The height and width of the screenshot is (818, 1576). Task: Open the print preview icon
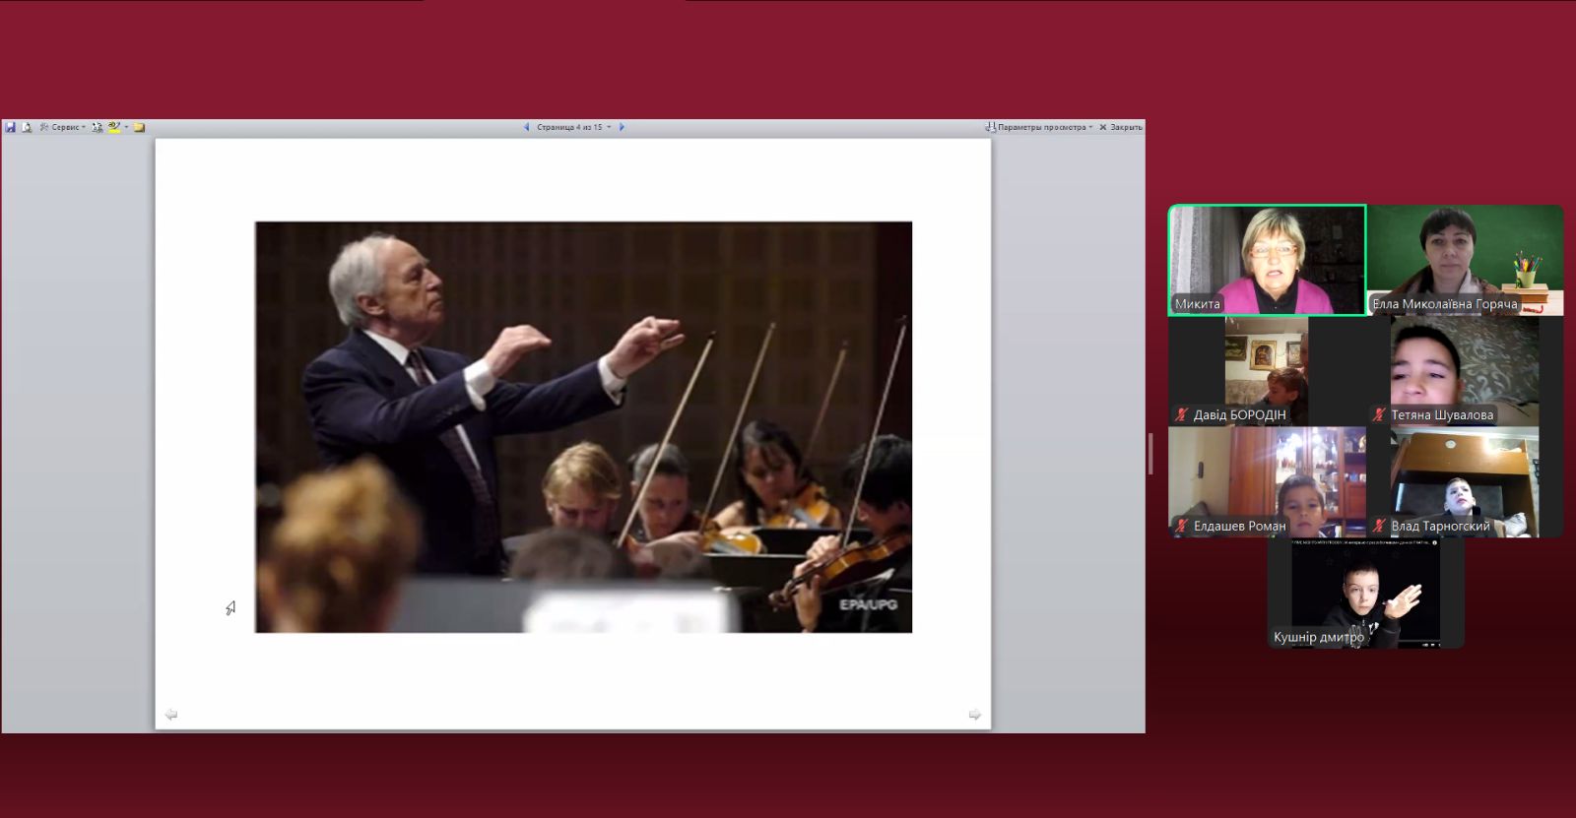coord(27,127)
